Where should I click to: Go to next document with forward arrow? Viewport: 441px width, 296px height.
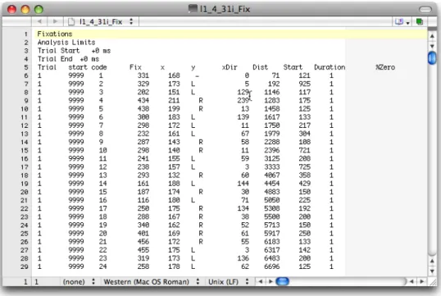coord(55,21)
